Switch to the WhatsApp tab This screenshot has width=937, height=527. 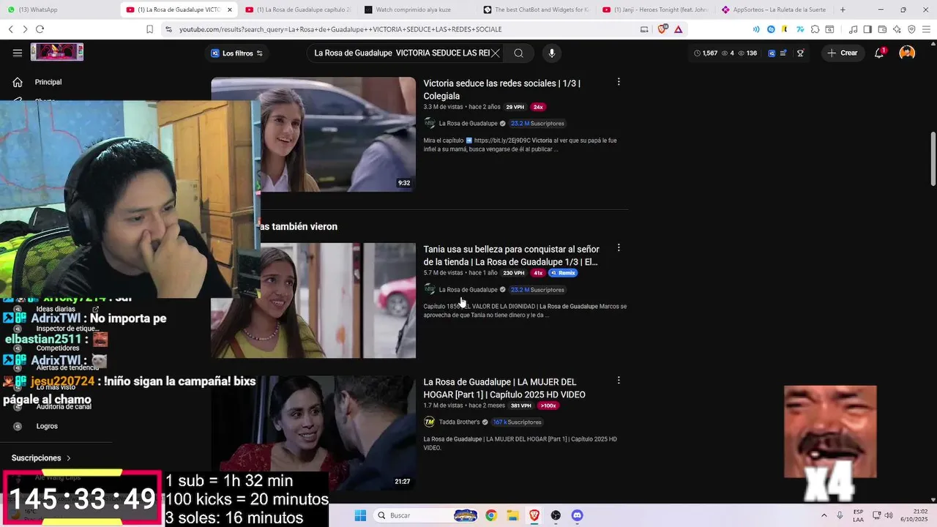tap(59, 10)
